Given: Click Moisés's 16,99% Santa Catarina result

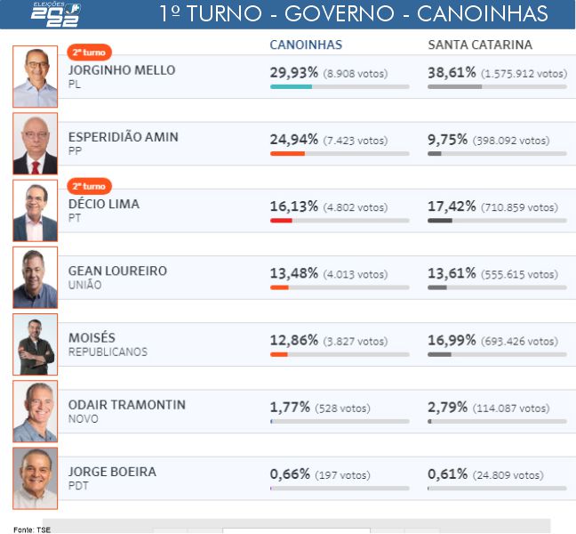Looking at the screenshot, I should [452, 340].
